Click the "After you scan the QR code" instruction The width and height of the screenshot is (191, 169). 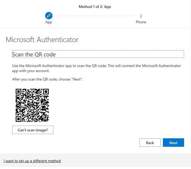click(x=47, y=79)
